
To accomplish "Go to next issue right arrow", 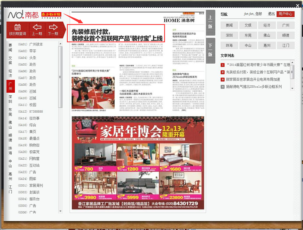I will pos(53,30).
